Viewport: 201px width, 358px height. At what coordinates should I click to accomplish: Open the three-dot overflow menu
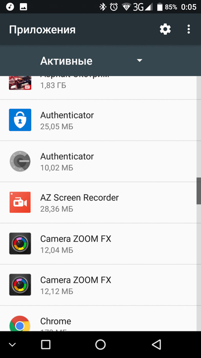click(x=188, y=30)
